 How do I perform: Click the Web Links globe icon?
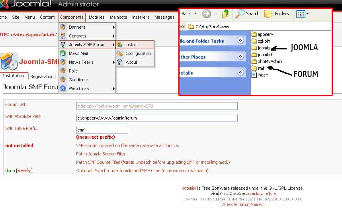[x=63, y=88]
